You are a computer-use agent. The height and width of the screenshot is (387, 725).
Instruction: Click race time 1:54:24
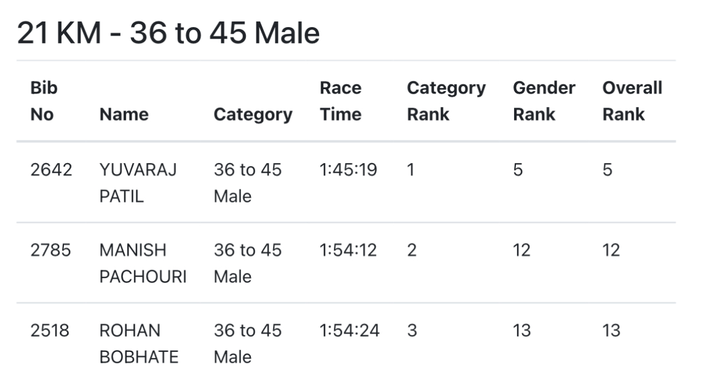(x=349, y=331)
